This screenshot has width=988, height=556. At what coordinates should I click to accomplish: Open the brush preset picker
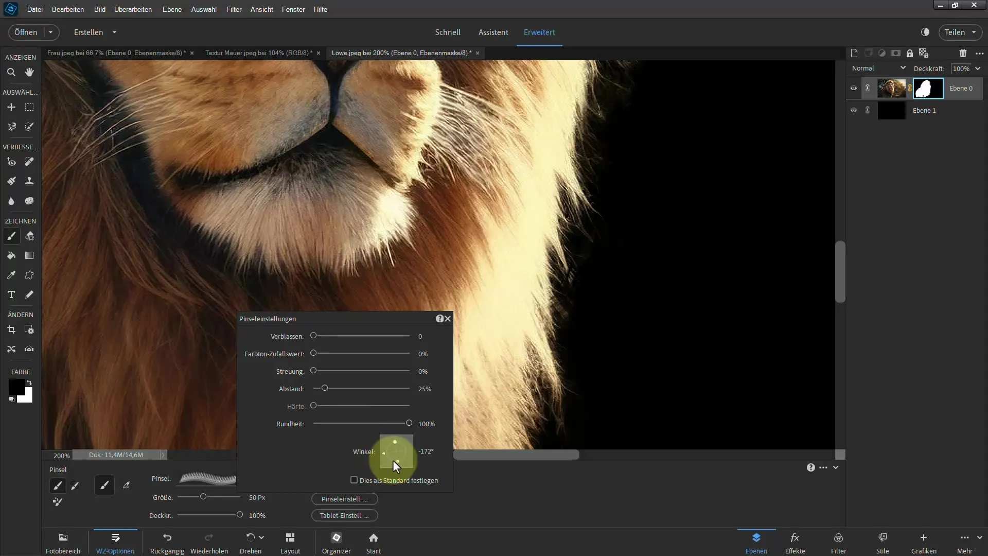tap(207, 479)
